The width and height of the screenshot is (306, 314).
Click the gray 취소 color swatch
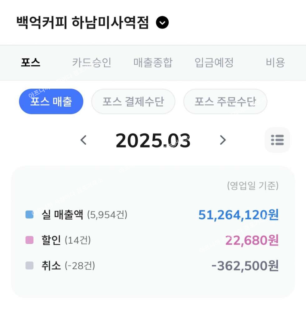tap(29, 266)
